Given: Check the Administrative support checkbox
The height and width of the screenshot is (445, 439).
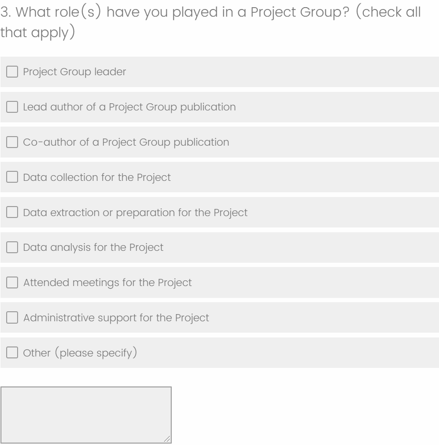Looking at the screenshot, I should [x=12, y=318].
